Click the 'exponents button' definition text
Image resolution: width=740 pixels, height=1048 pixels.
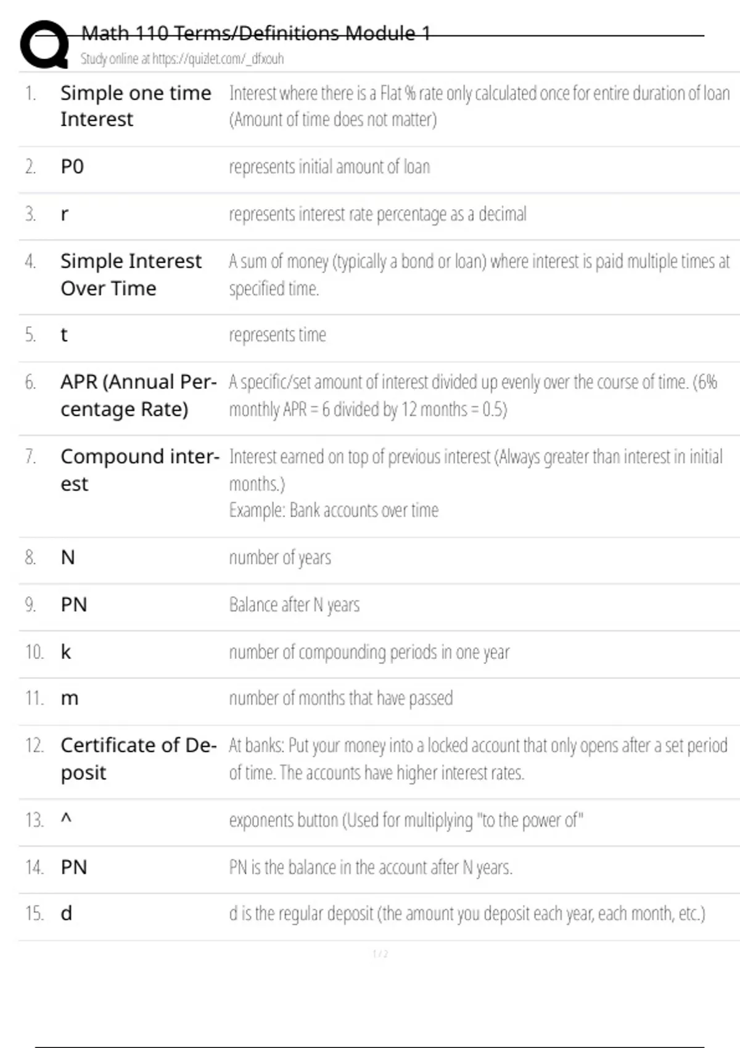(406, 820)
